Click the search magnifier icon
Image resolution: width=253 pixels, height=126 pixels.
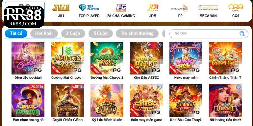click(242, 34)
